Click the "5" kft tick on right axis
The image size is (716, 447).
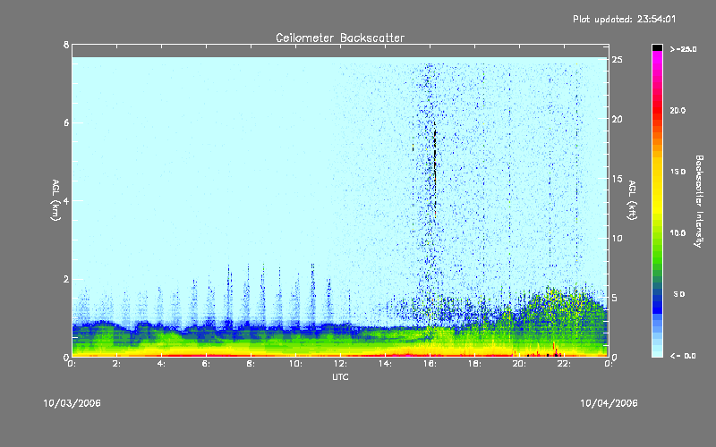click(x=615, y=298)
